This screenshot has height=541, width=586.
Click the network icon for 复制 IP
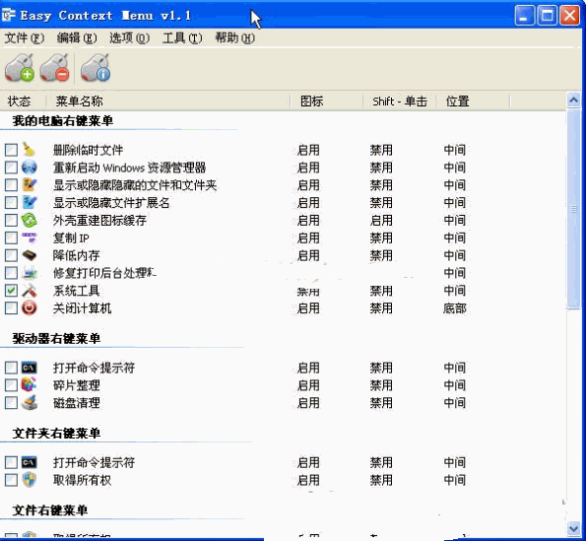coord(29,237)
